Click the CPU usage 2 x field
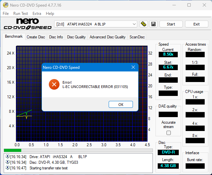Viewport: 212px width, 175px height. click(x=195, y=115)
